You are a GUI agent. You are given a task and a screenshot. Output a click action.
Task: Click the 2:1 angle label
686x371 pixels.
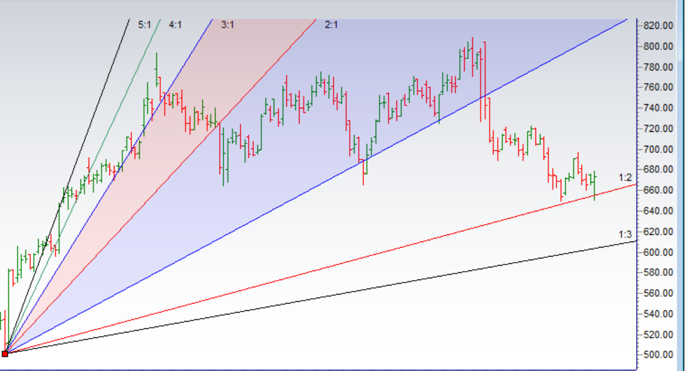(331, 25)
